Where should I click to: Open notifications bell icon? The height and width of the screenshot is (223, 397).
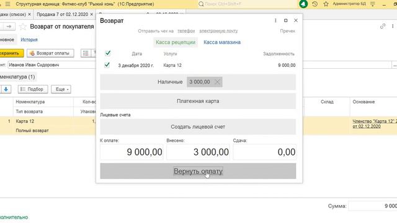coord(303,4)
